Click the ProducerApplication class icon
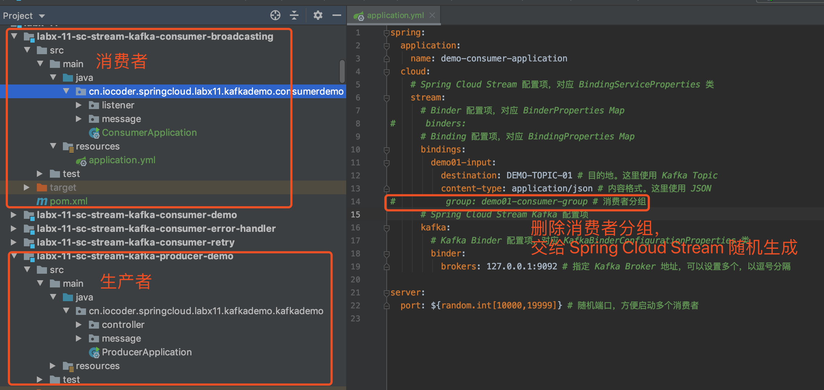The width and height of the screenshot is (824, 390). pos(94,352)
